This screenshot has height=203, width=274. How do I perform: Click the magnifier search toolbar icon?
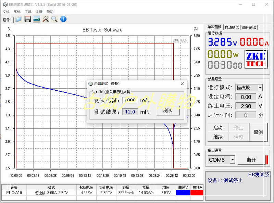pos(54,19)
